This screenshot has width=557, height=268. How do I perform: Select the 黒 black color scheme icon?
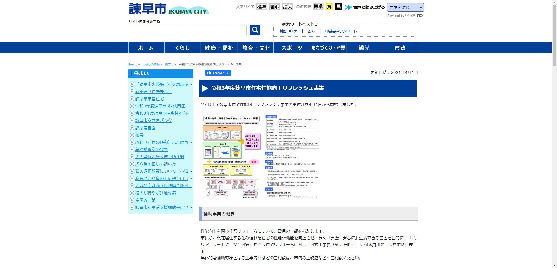(338, 7)
